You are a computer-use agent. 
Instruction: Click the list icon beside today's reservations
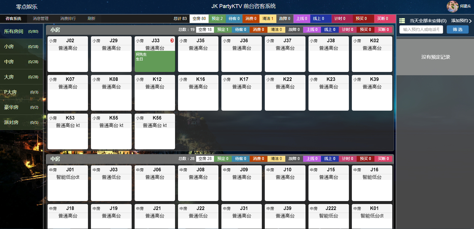[402, 21]
